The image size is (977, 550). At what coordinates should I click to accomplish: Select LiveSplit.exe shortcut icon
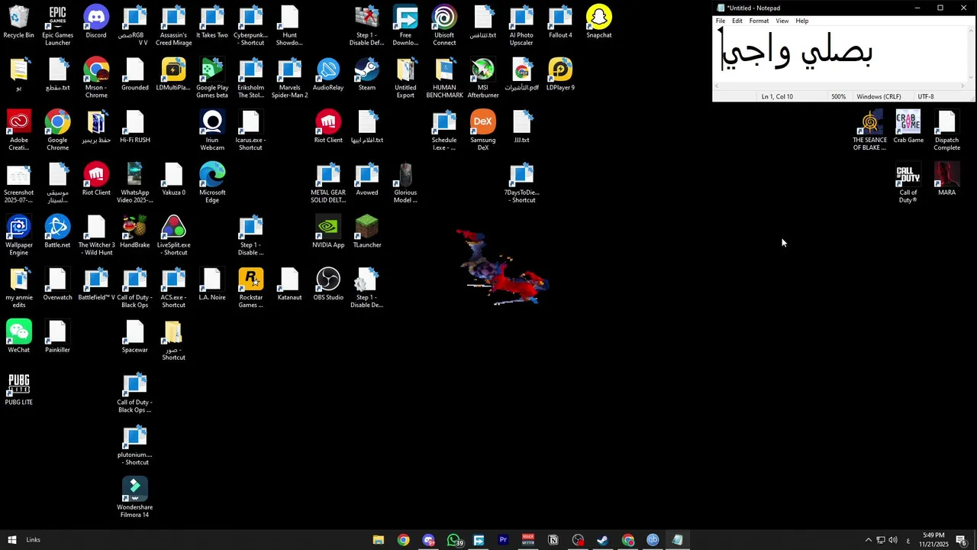click(173, 235)
